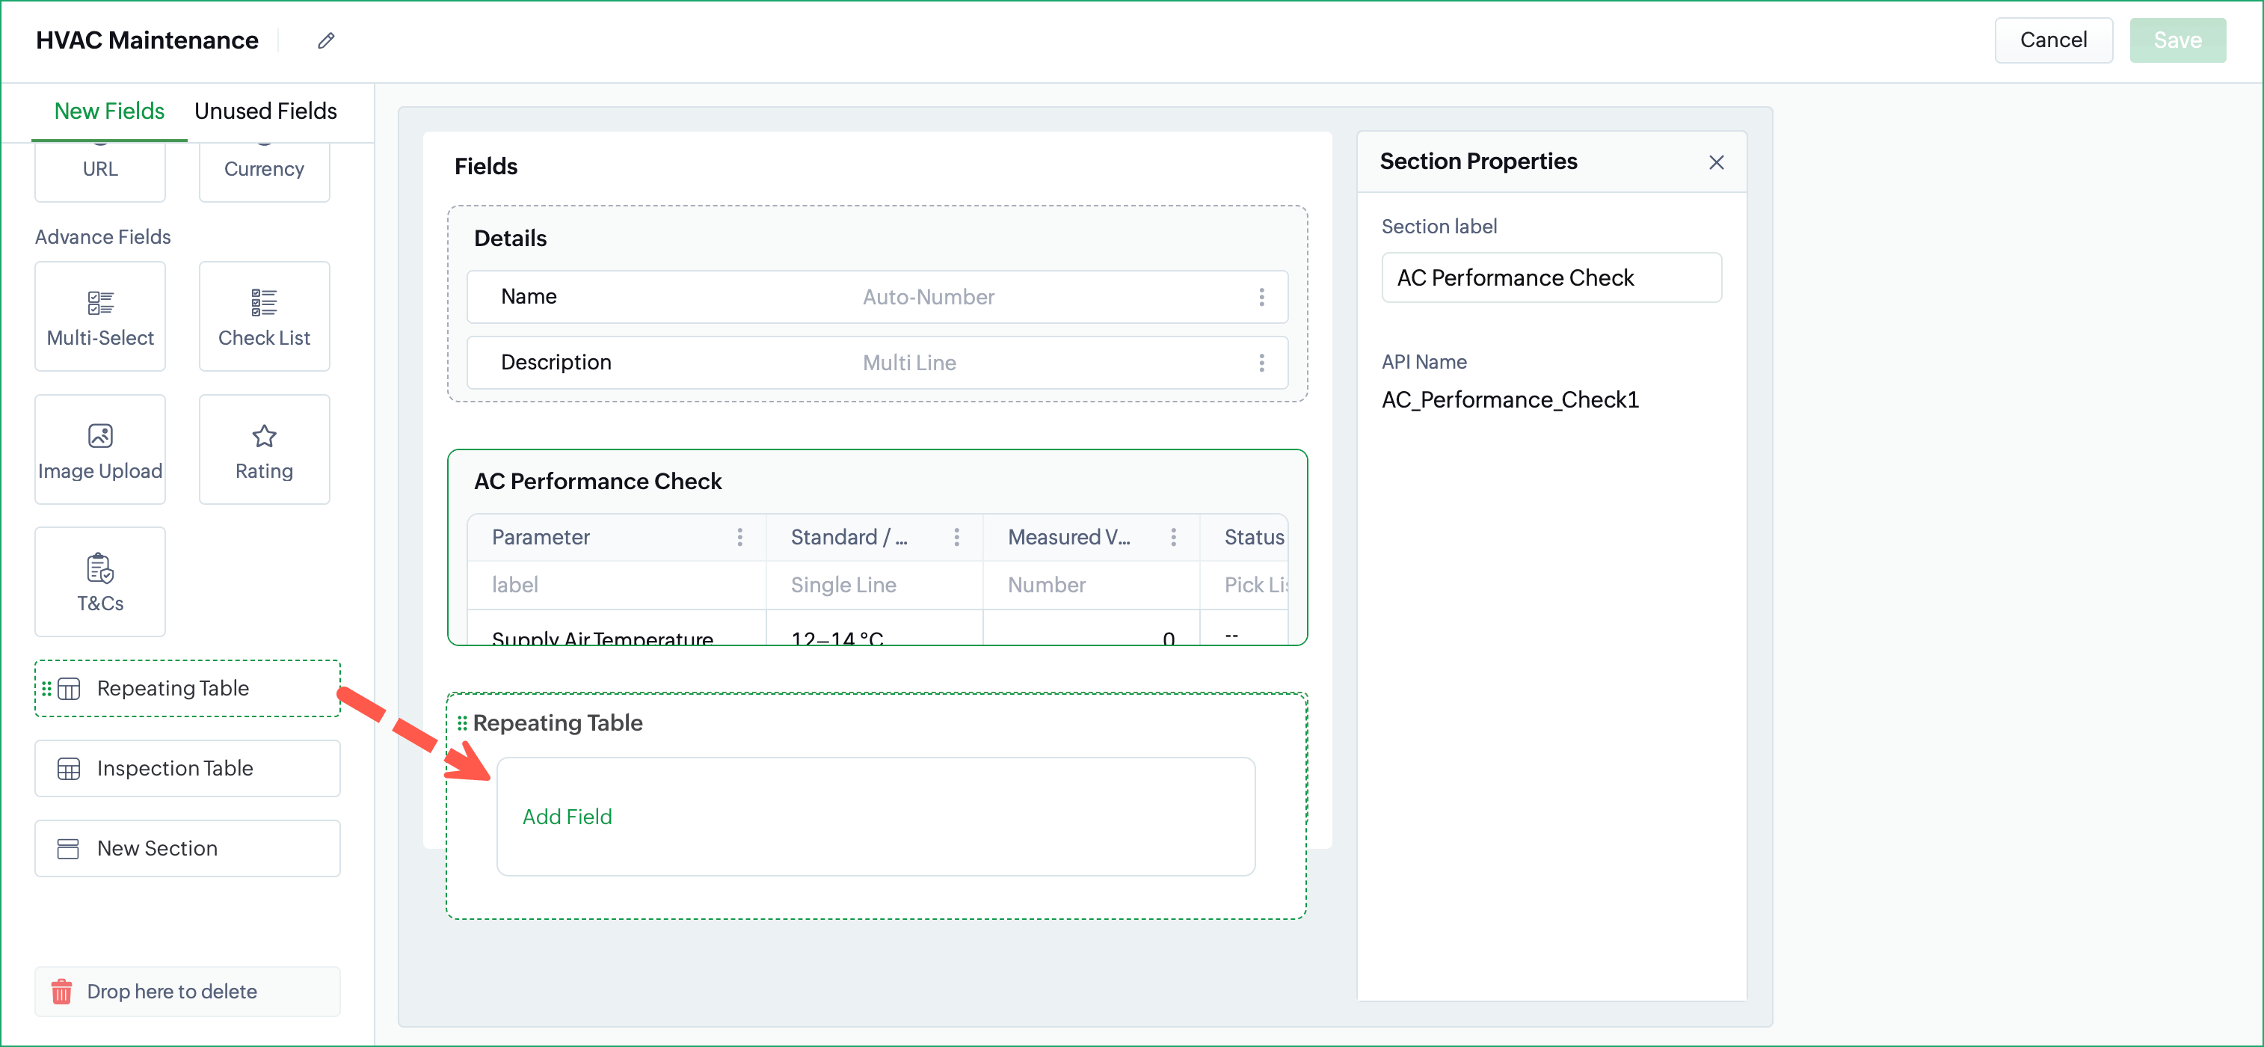Click the AC Performance Check section title

597,481
